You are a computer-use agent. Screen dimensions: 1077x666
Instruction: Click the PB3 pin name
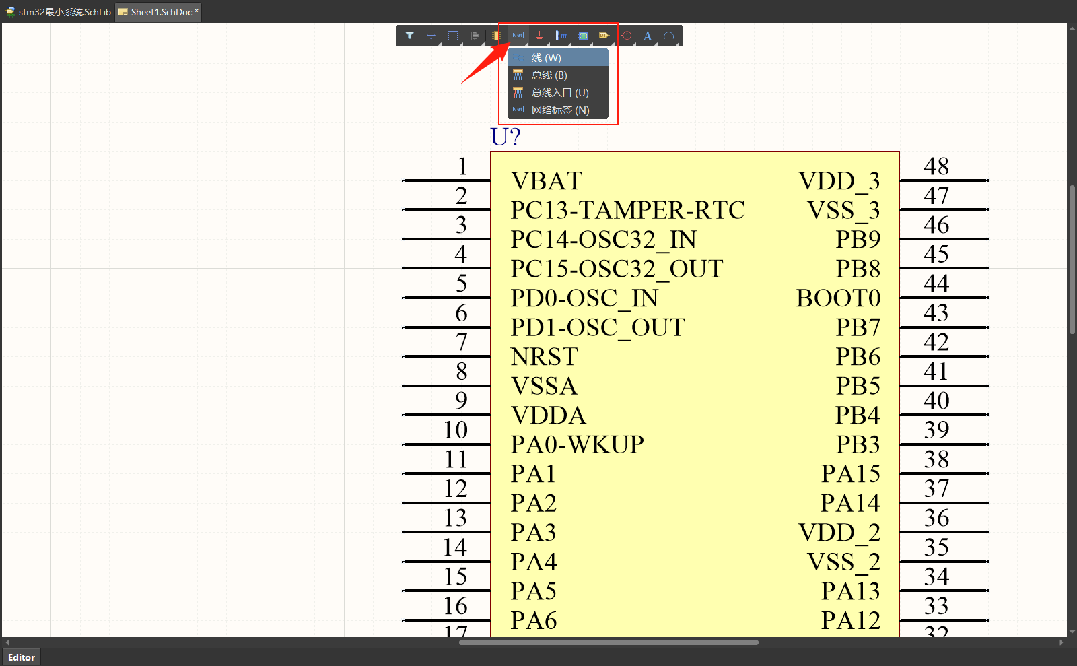coord(858,444)
